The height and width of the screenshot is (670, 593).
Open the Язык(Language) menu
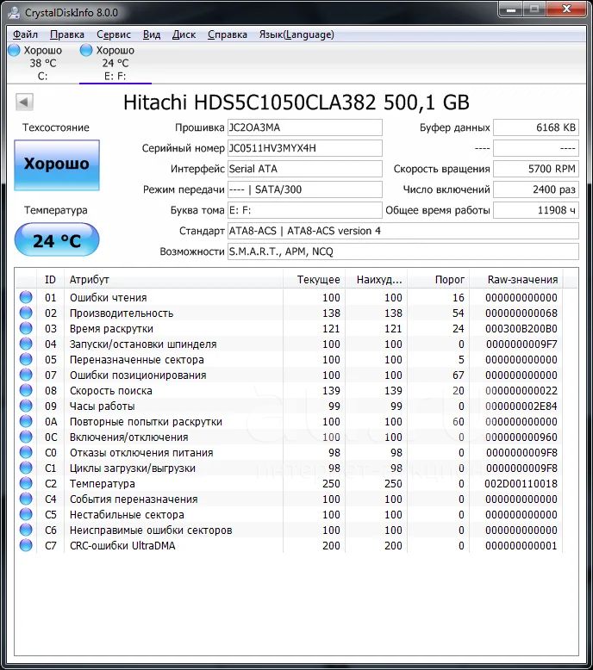click(x=296, y=34)
